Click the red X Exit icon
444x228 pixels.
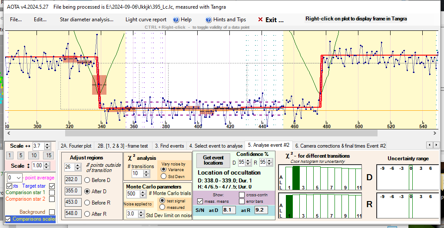point(261,20)
